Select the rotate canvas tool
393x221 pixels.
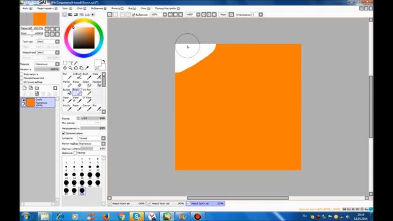coord(76,68)
